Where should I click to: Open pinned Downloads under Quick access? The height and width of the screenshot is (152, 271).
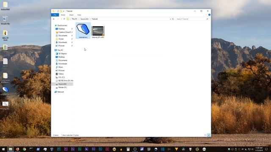pos(63,42)
